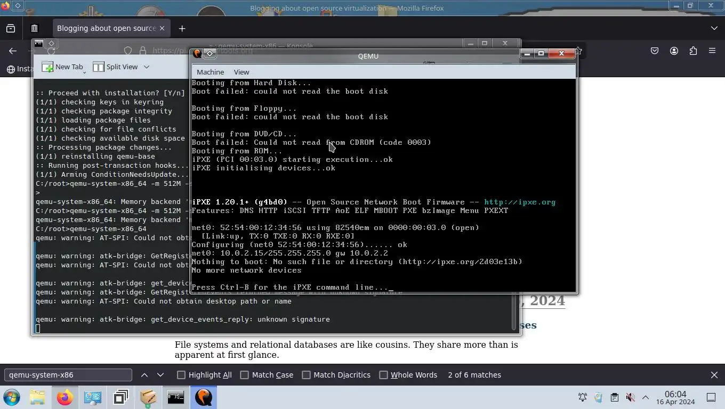Click the Firefox paragraph 'File systems and relational databases'
This screenshot has width=725, height=409.
coord(347,349)
